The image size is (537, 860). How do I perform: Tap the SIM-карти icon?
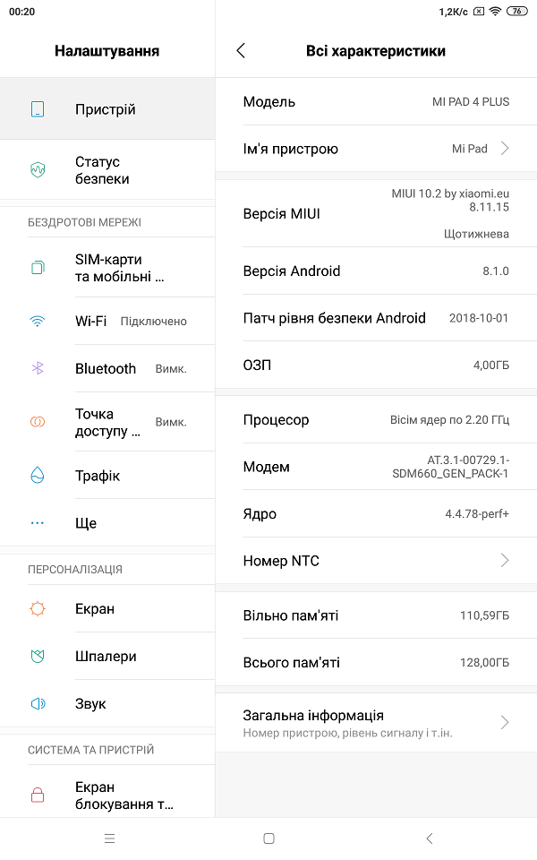[x=38, y=268]
